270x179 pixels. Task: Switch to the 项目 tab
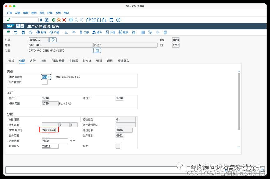point(110,61)
